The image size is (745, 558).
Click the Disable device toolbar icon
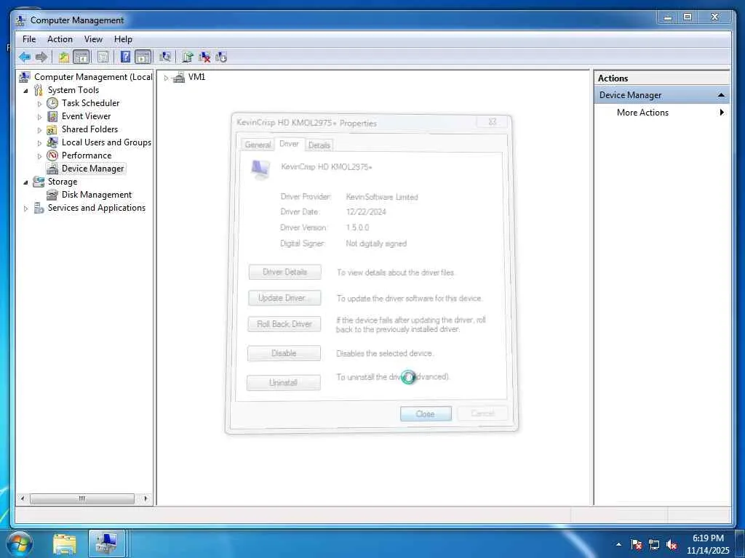[x=221, y=57]
